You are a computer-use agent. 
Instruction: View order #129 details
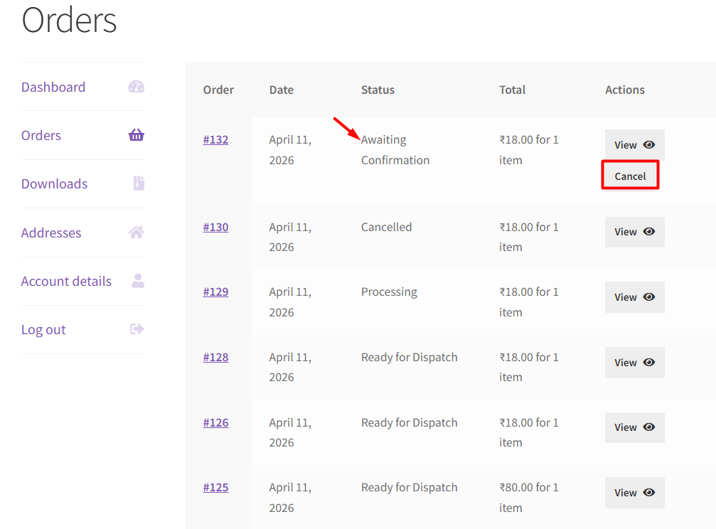(634, 297)
